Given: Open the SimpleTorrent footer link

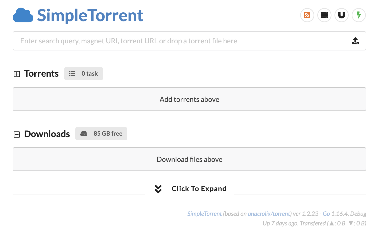Looking at the screenshot, I should [204, 214].
